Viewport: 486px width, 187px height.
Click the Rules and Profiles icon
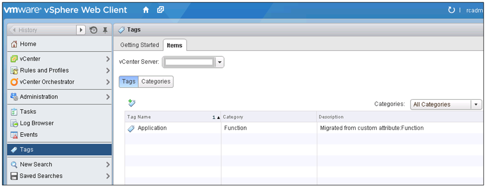click(14, 70)
